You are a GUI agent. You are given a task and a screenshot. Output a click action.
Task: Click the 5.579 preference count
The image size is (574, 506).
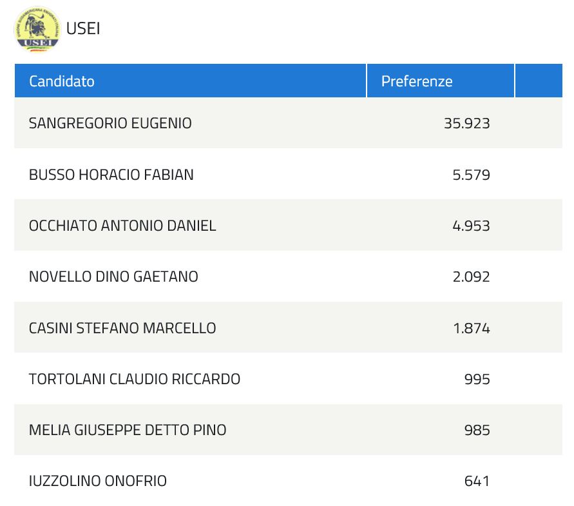click(x=471, y=175)
